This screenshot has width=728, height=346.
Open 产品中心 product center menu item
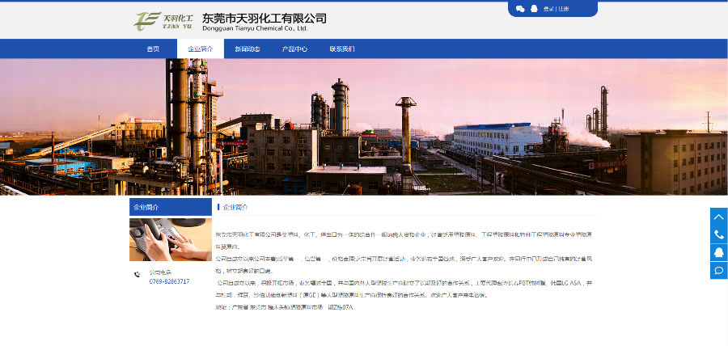pyautogui.click(x=294, y=49)
